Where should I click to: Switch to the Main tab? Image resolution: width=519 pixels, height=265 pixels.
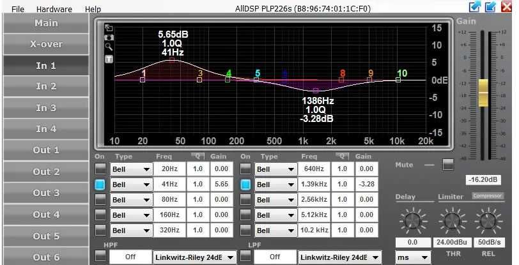[x=46, y=23]
